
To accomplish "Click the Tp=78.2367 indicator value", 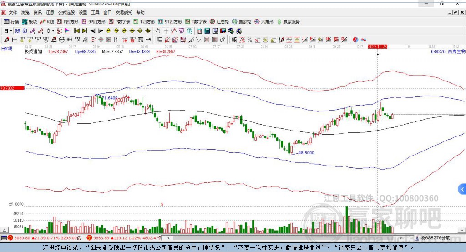I will [x=58, y=52].
